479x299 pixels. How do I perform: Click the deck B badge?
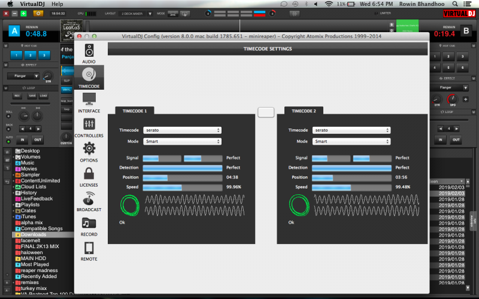(466, 31)
